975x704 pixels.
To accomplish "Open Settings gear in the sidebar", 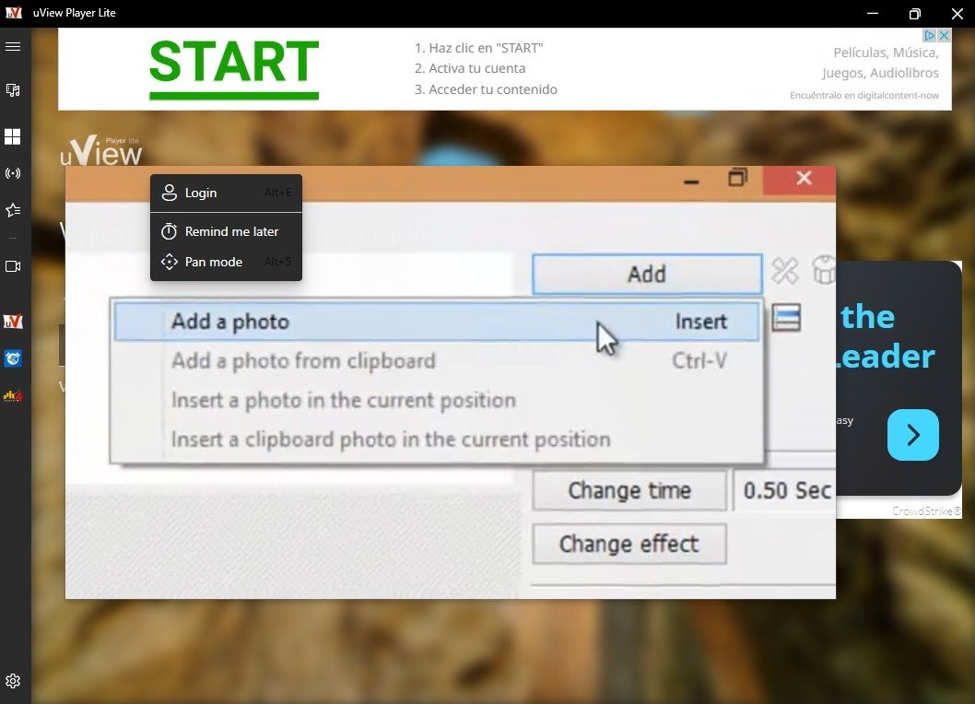I will 12,681.
